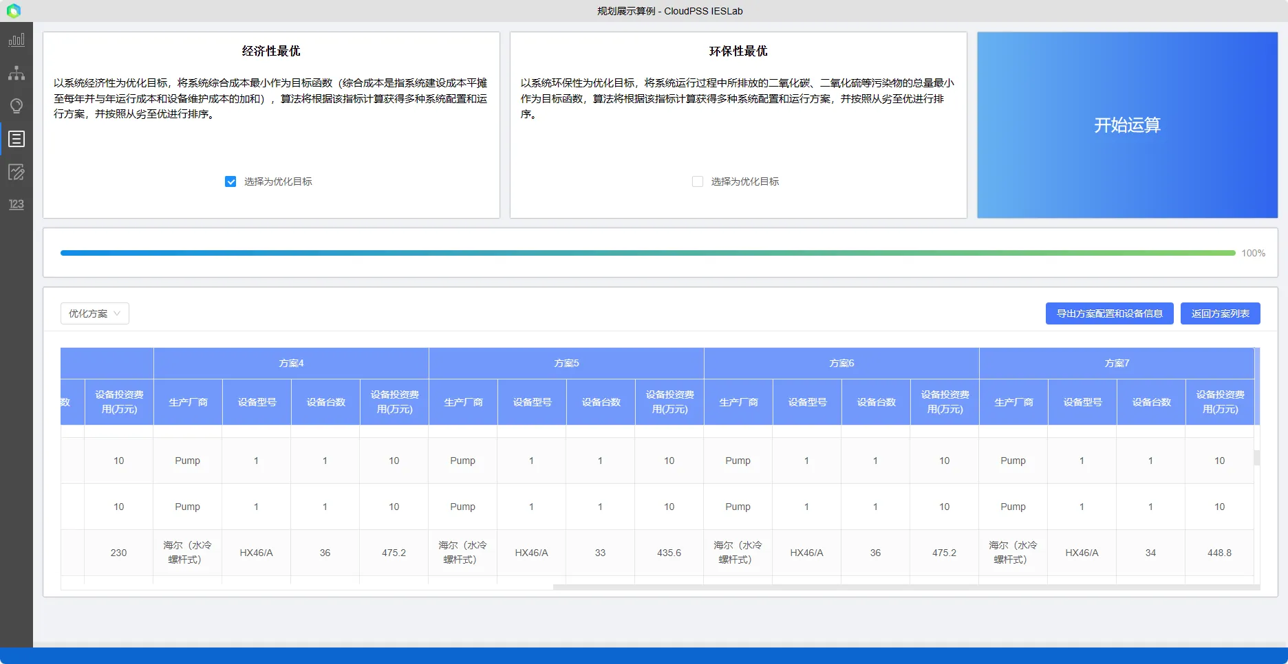Click the table vertical scrollbar thumb
The height and width of the screenshot is (664, 1288).
pyautogui.click(x=1257, y=458)
